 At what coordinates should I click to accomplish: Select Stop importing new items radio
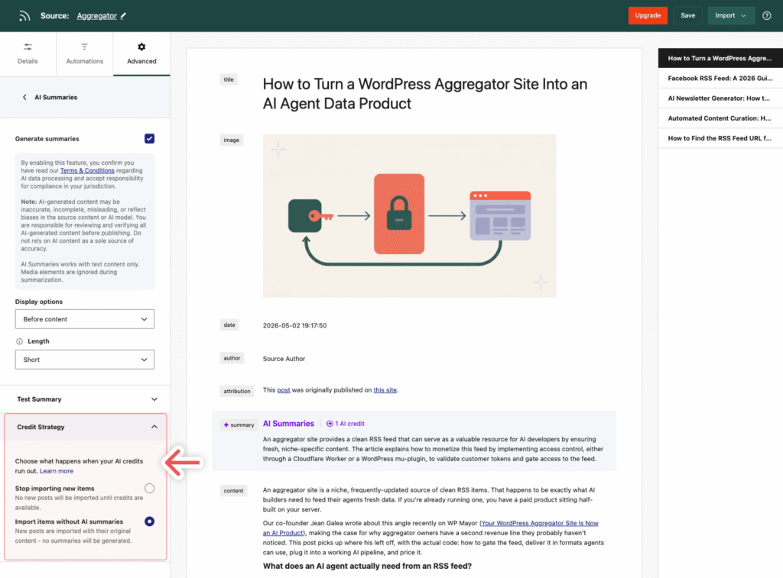(x=149, y=488)
